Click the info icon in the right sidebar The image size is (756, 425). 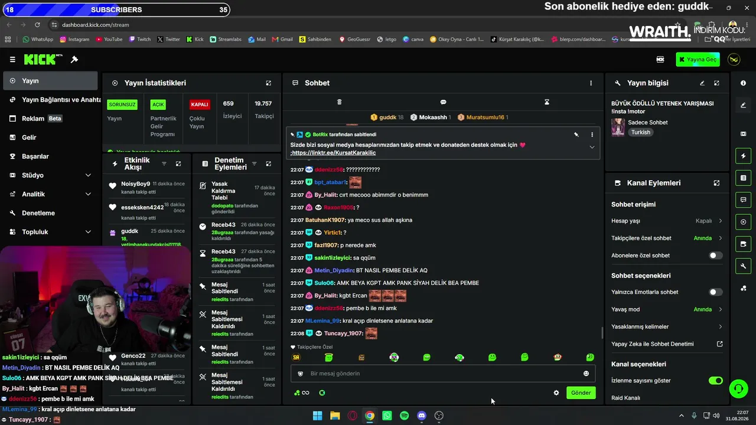click(743, 83)
